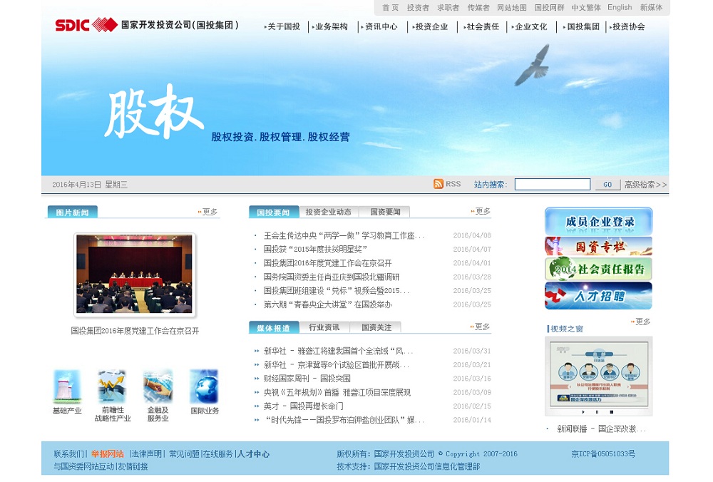The width and height of the screenshot is (713, 482).
Task: Select the 国资要闻 tab
Action: [x=385, y=212]
